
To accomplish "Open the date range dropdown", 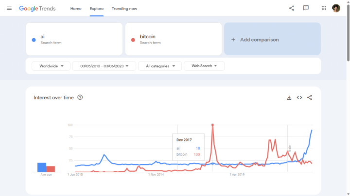I will 104,66.
